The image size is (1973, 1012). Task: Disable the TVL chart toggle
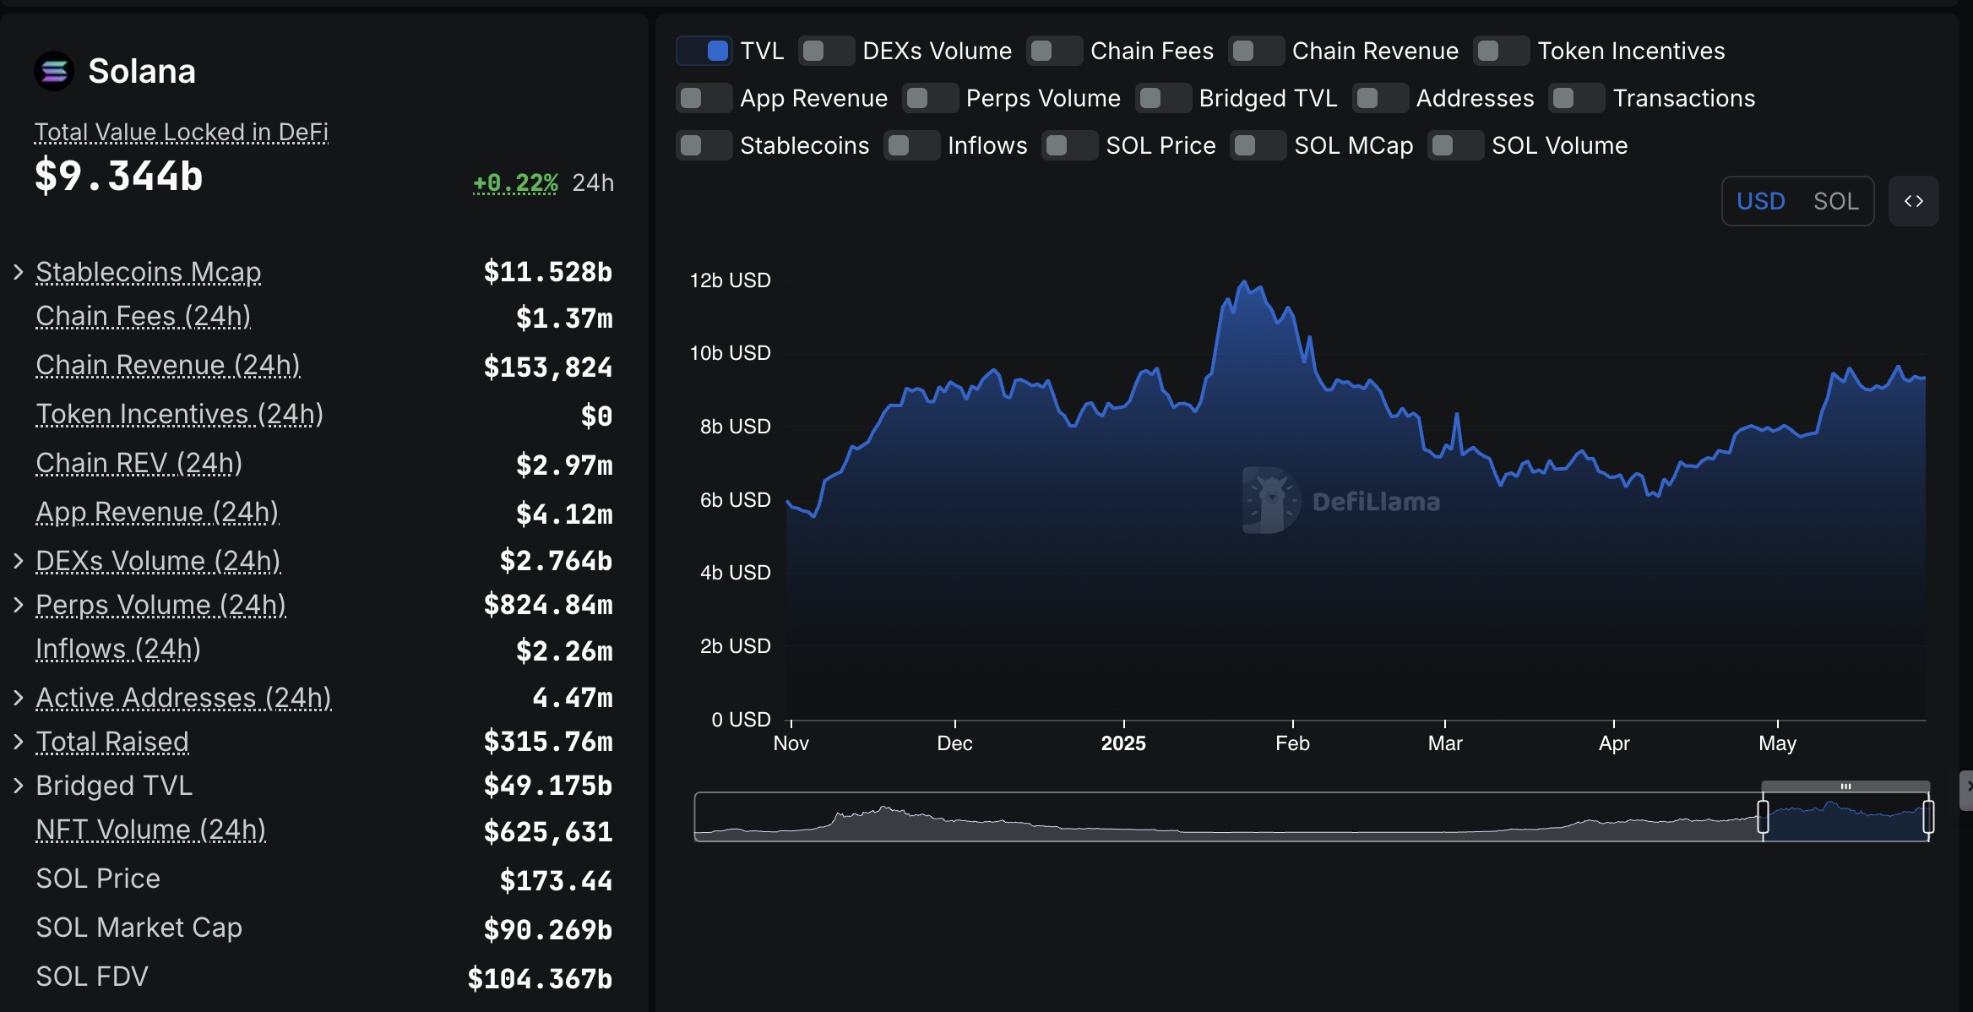click(704, 51)
